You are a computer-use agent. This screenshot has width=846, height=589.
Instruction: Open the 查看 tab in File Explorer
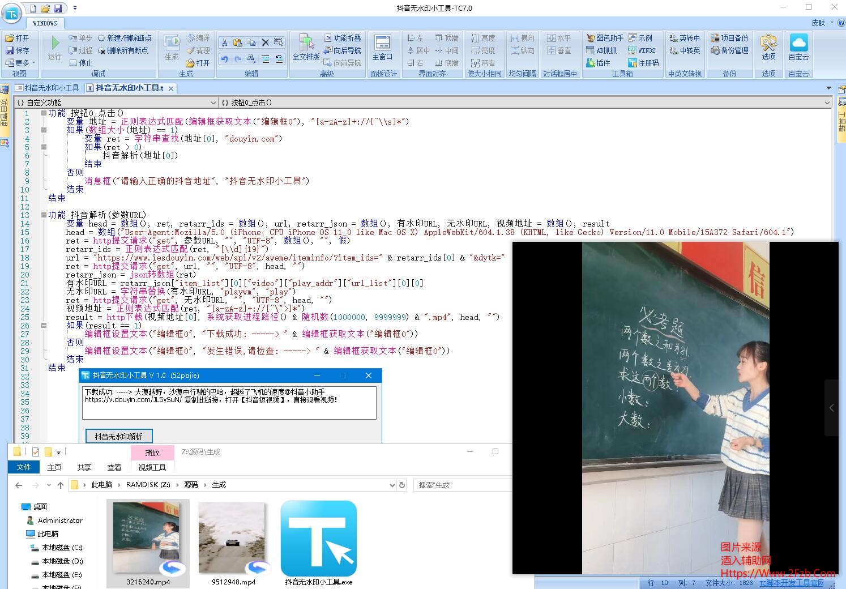[114, 467]
